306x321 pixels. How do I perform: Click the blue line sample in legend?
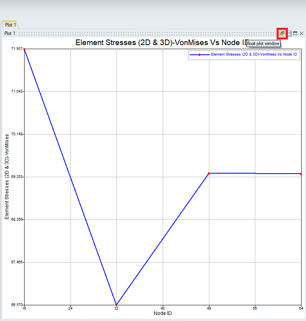pos(199,54)
